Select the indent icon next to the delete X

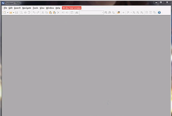pos(63,13)
